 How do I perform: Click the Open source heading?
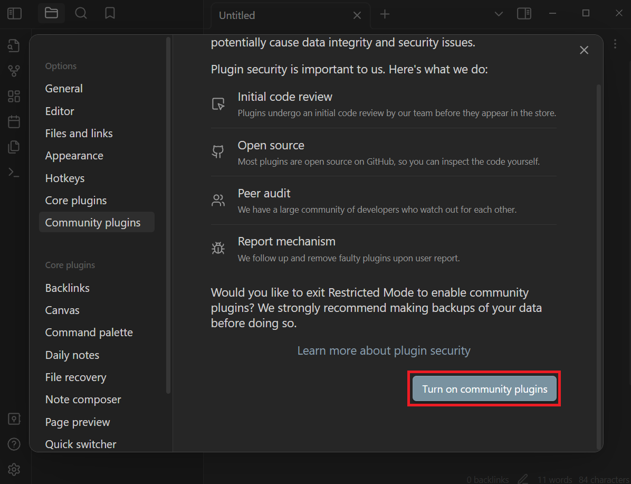tap(271, 145)
